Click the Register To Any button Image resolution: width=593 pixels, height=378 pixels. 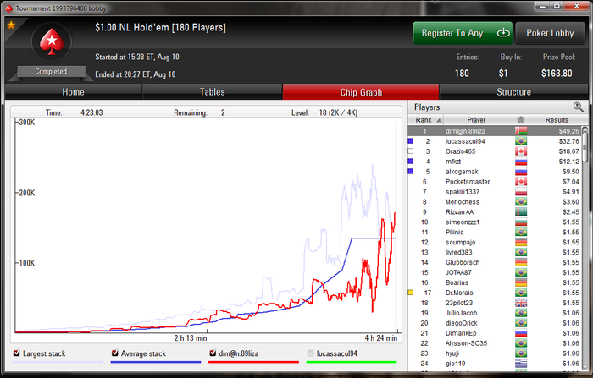(x=463, y=33)
